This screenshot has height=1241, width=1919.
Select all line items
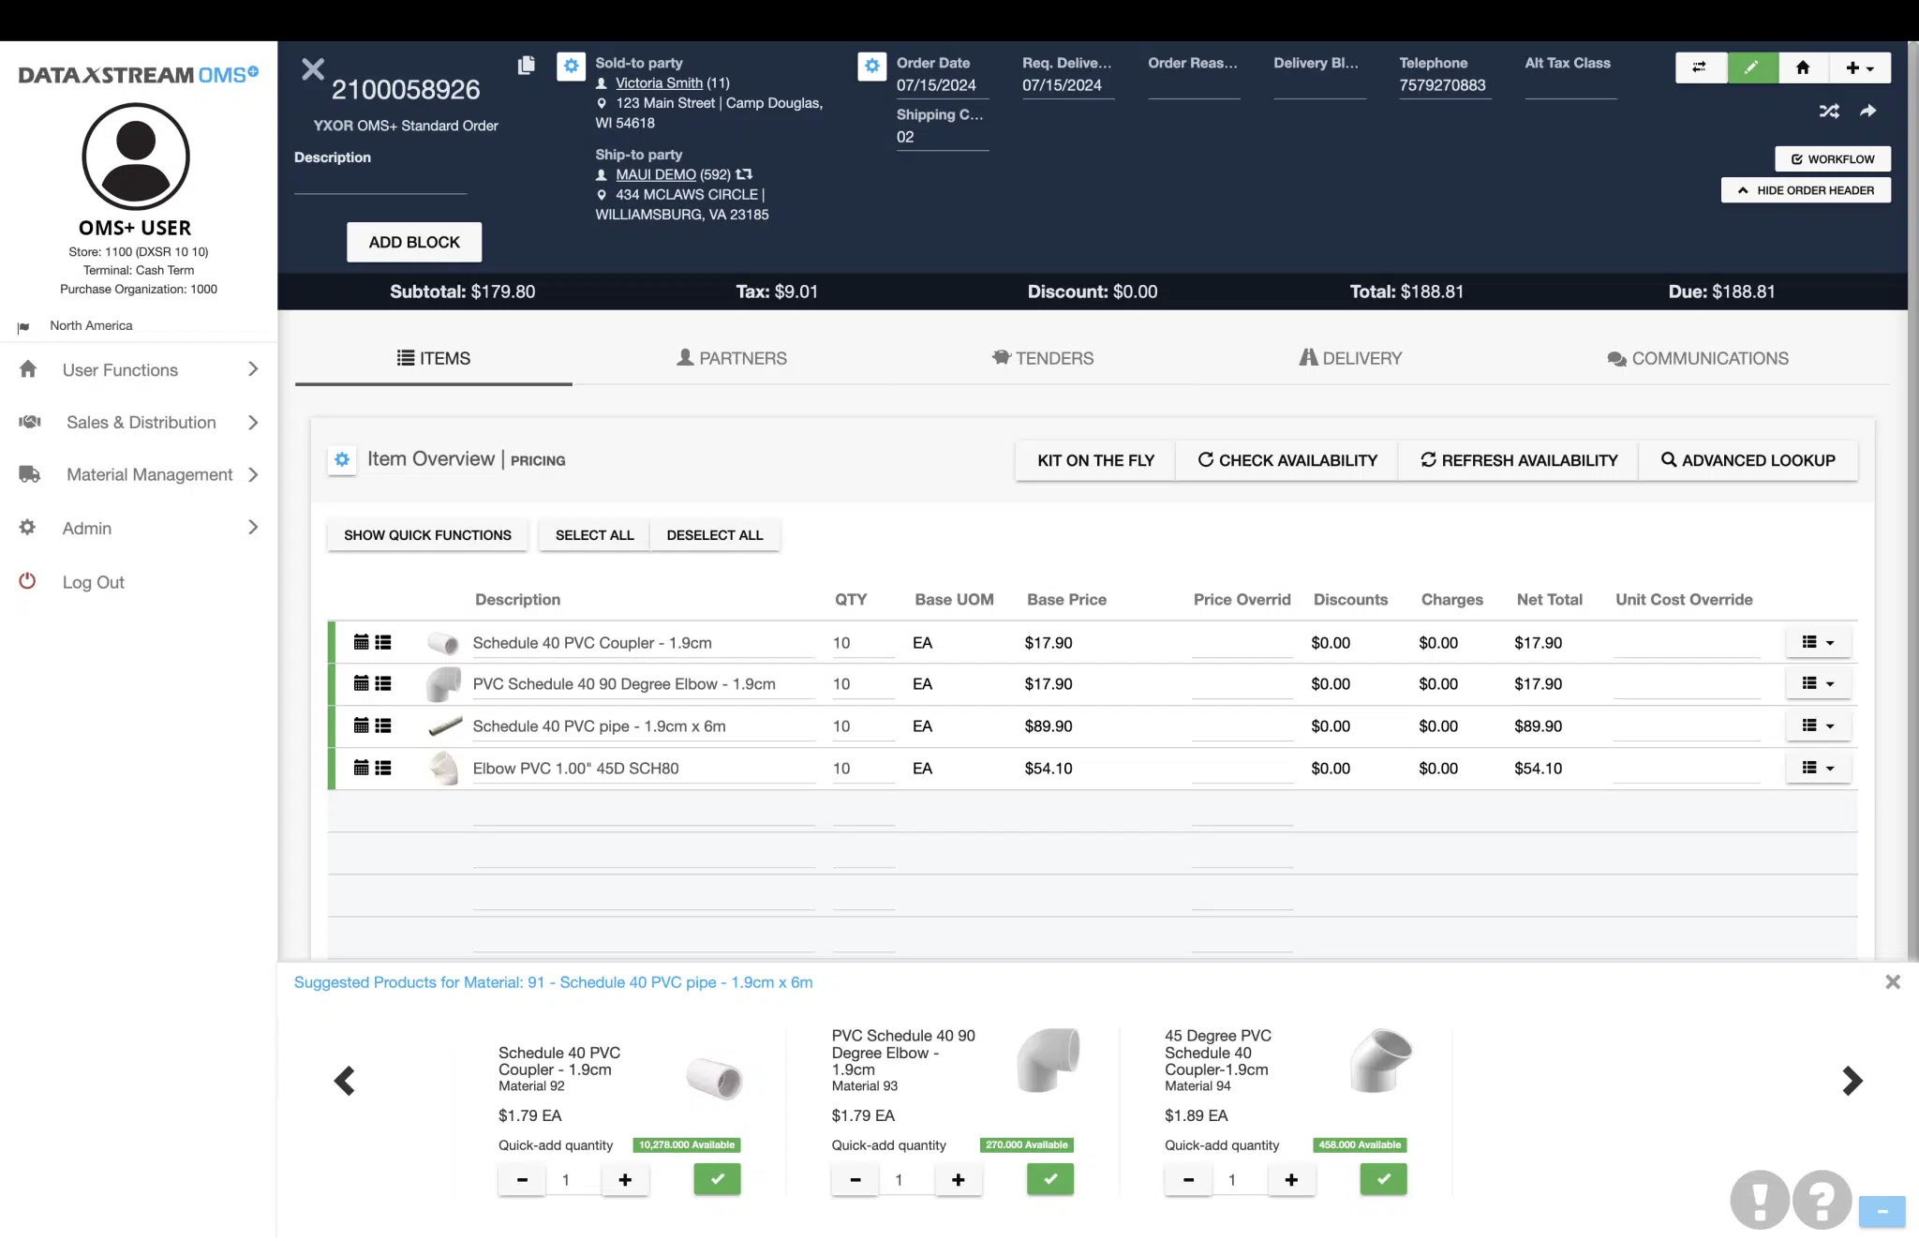pos(593,534)
